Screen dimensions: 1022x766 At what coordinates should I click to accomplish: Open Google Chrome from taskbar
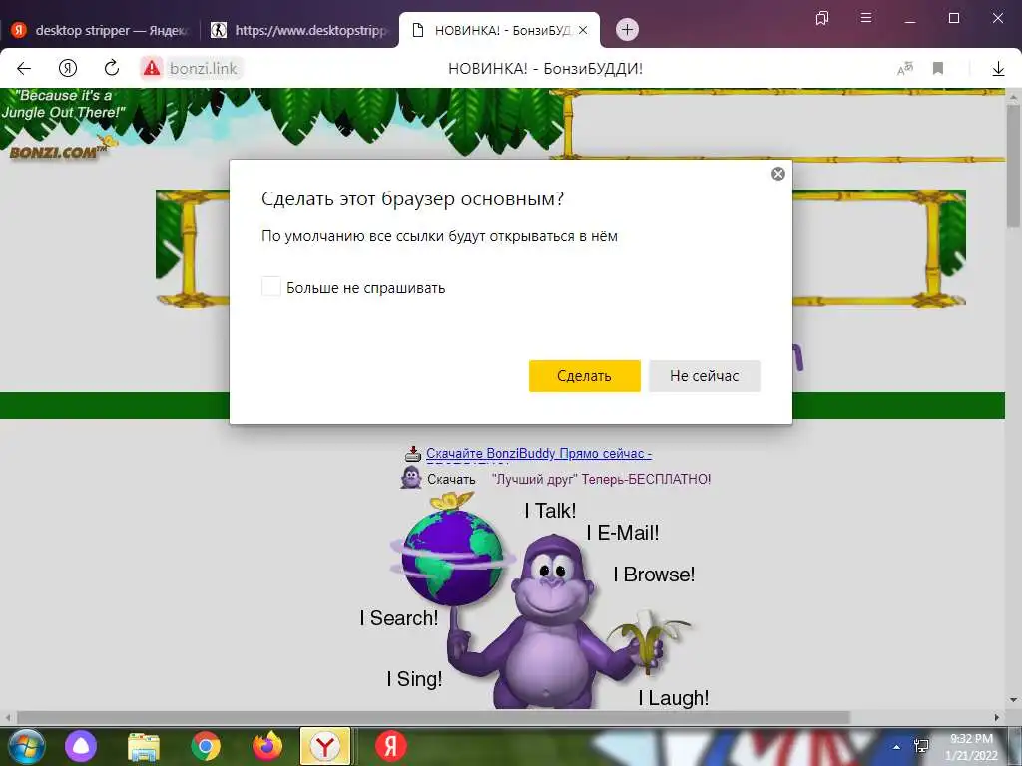206,746
